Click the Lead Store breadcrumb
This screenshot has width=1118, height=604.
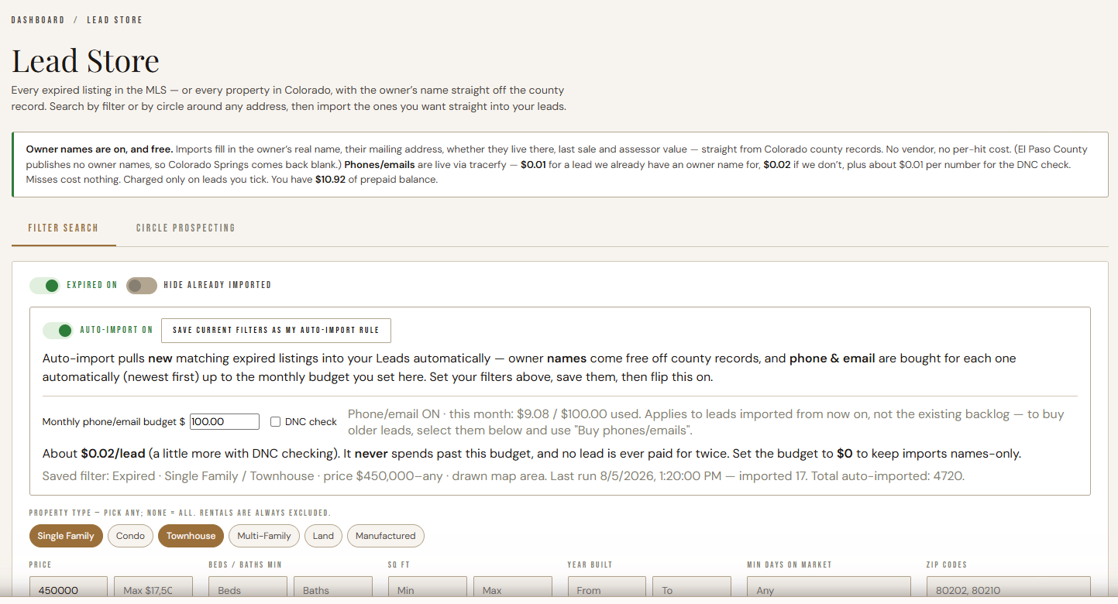[x=115, y=20]
